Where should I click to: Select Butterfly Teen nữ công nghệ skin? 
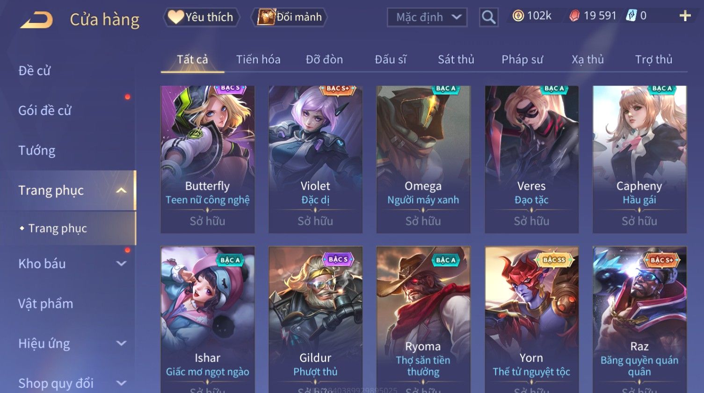[208, 159]
